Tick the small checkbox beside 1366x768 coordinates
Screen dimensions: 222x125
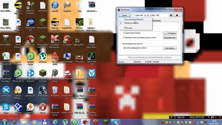(x=133, y=15)
